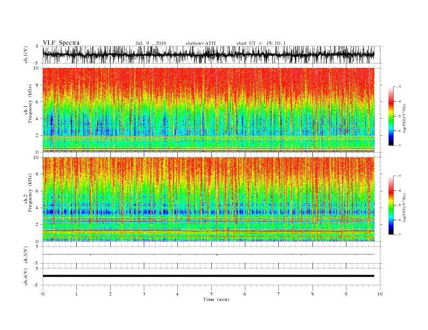Click time axis tick label "4"
The image size is (428, 330).
[177, 294]
